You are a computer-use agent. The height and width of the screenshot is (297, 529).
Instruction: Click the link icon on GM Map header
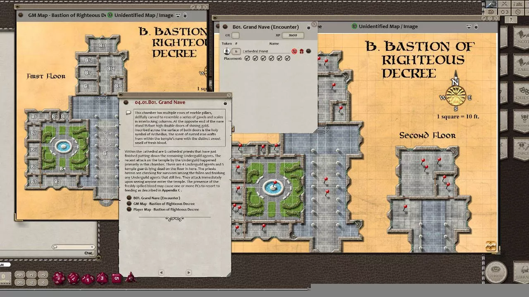point(21,15)
